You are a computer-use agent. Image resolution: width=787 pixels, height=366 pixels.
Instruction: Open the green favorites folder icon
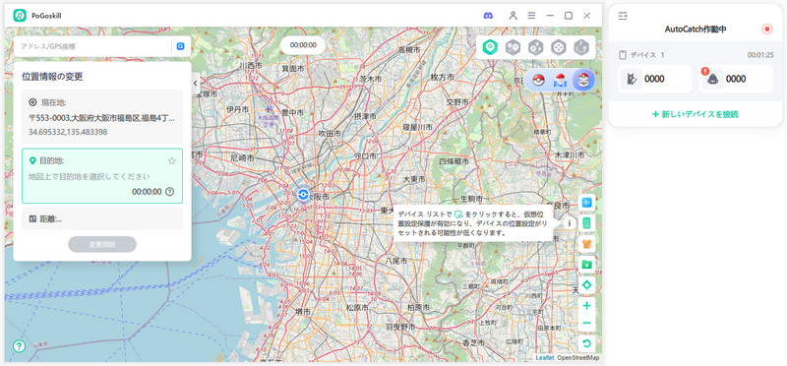click(x=586, y=265)
